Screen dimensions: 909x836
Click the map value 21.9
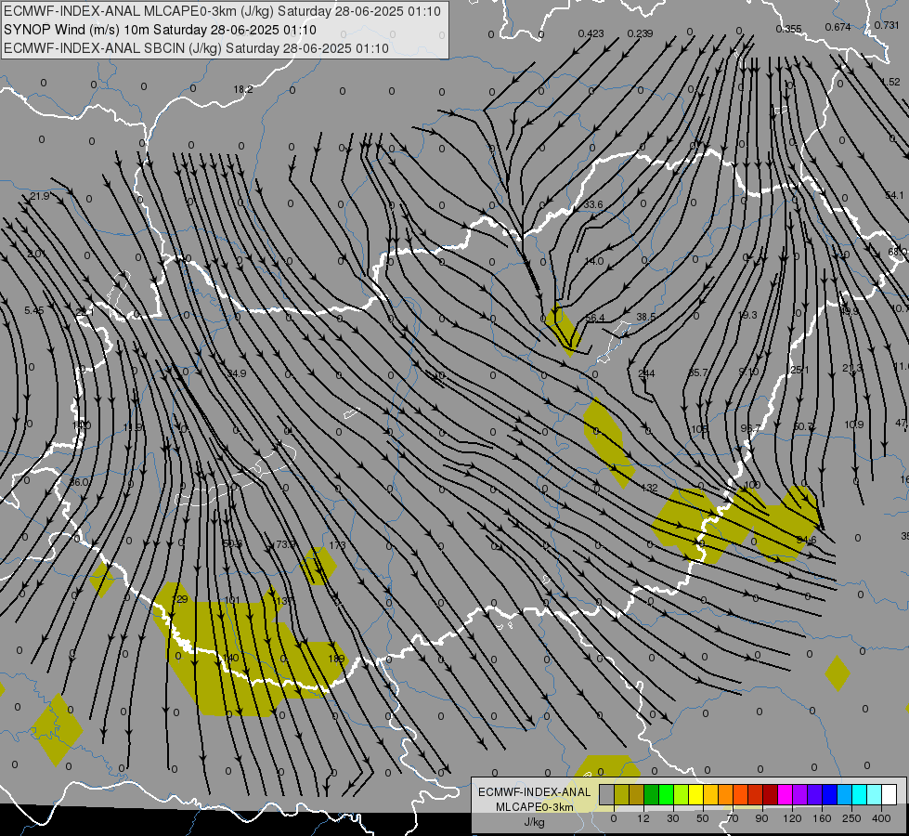coord(40,196)
